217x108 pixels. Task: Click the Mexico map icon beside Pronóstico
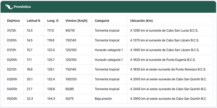pos(9,6)
